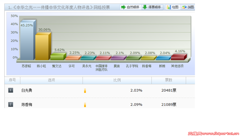Image resolution: width=244 pixels, height=137 pixels.
Task: Click axis label 陈小旺
Action: (x=41, y=66)
